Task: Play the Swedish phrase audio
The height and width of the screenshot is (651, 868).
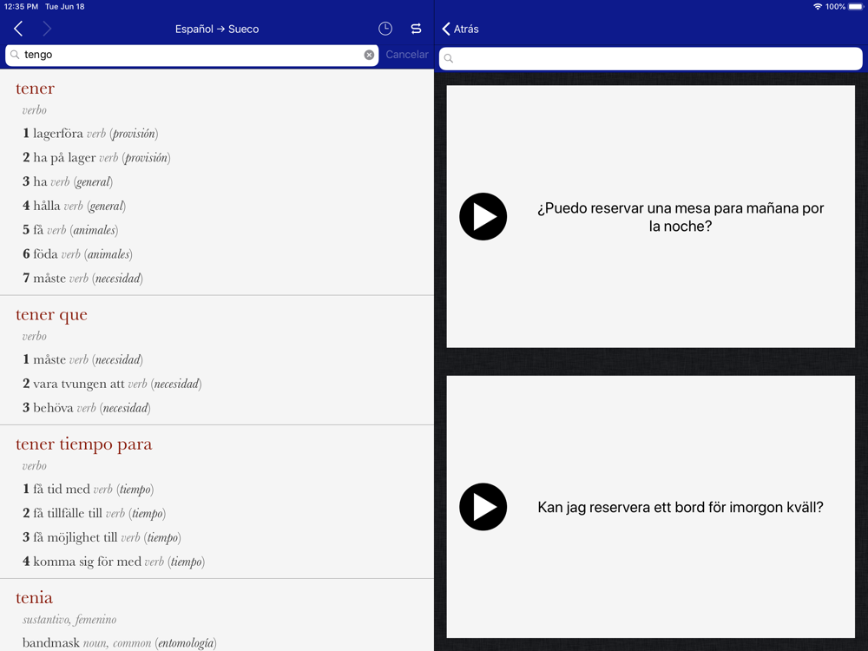Action: [483, 507]
